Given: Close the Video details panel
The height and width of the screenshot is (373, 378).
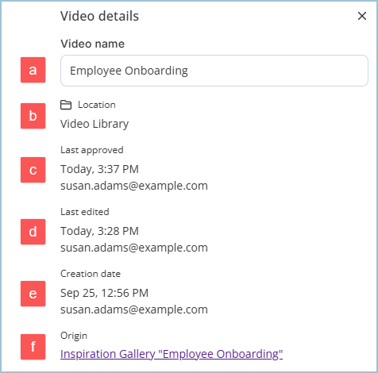Looking at the screenshot, I should click(362, 16).
